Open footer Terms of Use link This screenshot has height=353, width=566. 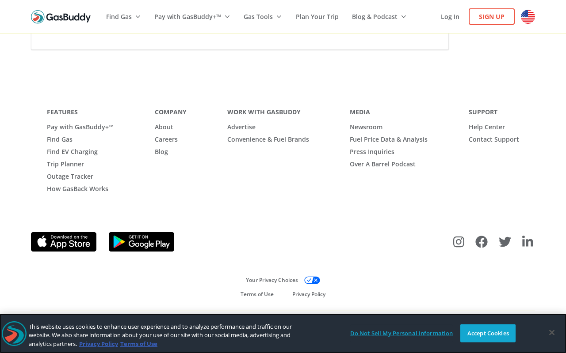pos(257,294)
